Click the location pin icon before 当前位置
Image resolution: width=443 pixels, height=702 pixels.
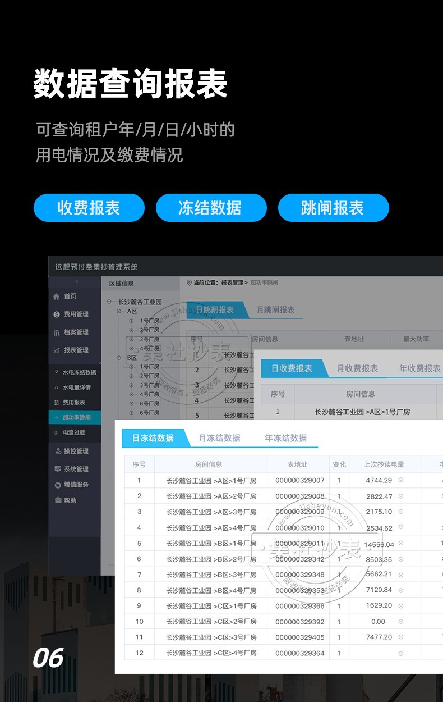pyautogui.click(x=189, y=282)
